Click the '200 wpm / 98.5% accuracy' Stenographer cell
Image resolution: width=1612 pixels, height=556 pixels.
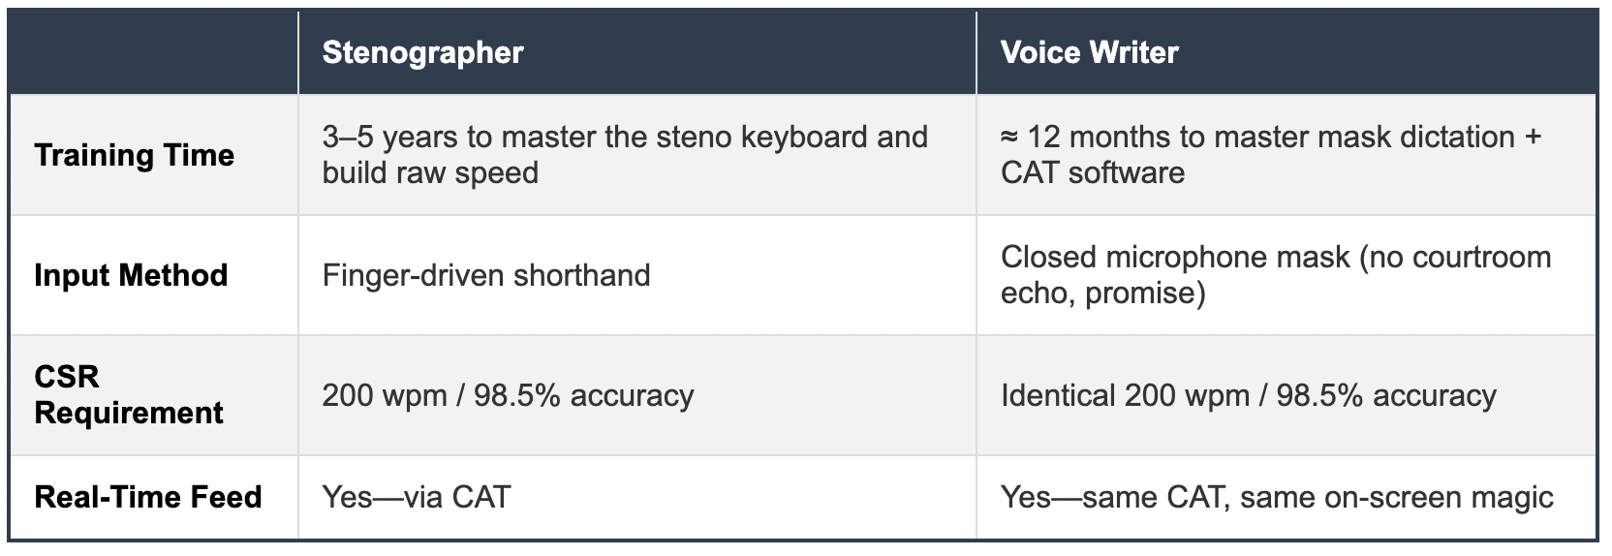[636, 395]
